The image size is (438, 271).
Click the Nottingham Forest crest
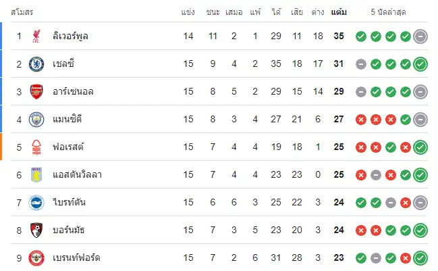pos(36,147)
